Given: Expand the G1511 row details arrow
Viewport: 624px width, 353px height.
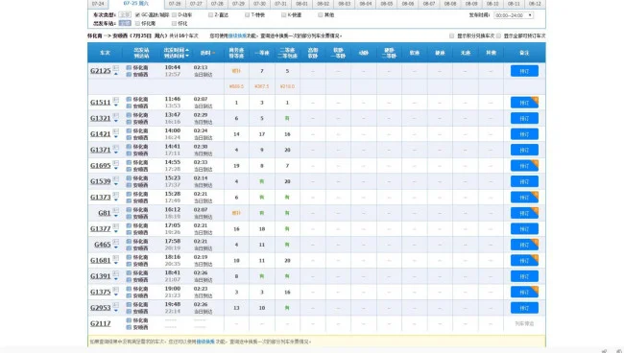Looking at the screenshot, I should click(x=116, y=106).
